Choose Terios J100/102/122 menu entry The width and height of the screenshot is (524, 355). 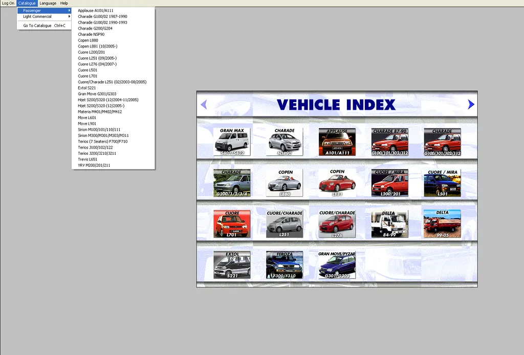point(113,148)
